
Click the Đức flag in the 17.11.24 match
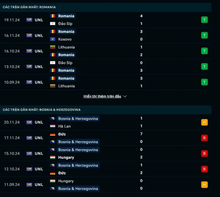53,134
